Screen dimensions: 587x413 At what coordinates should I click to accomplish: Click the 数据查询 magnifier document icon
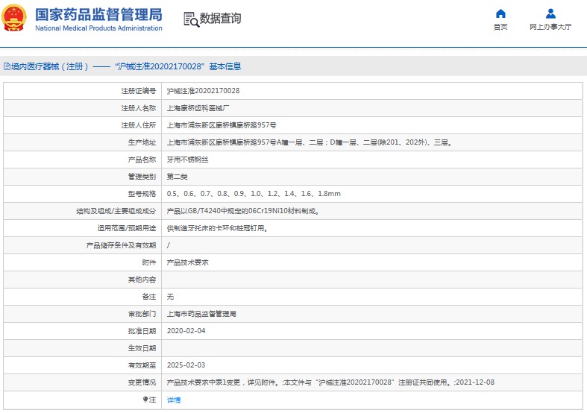(x=190, y=19)
